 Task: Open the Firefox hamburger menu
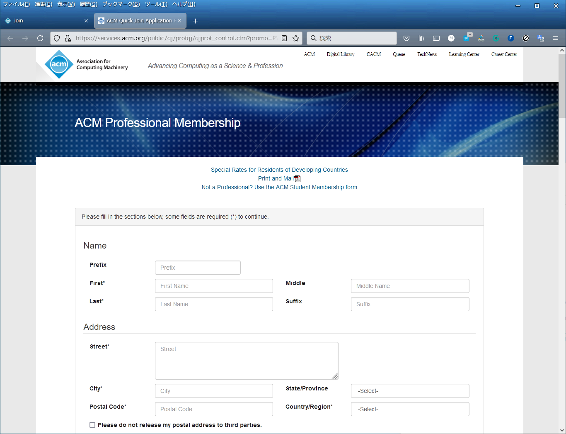point(556,38)
